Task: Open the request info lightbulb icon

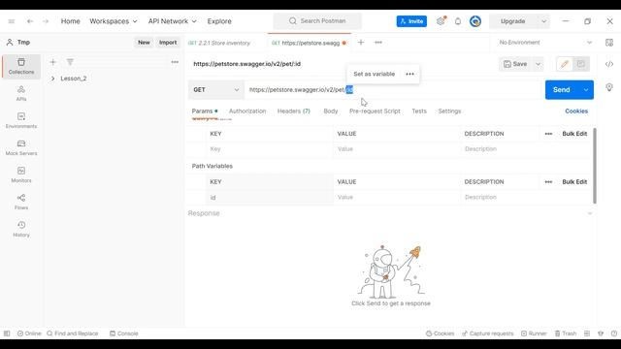Action: pos(609,87)
